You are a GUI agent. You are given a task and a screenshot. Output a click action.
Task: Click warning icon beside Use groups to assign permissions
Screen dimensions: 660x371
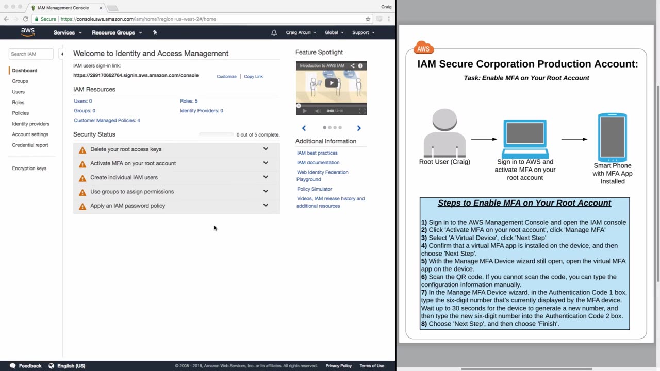[x=82, y=192]
